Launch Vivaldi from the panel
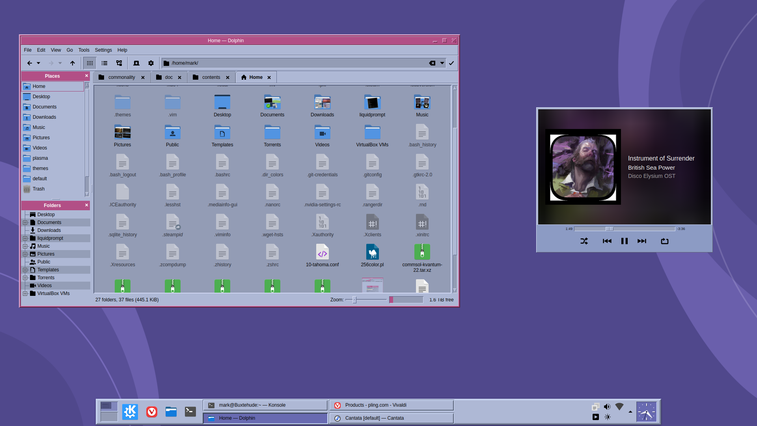 (x=152, y=412)
